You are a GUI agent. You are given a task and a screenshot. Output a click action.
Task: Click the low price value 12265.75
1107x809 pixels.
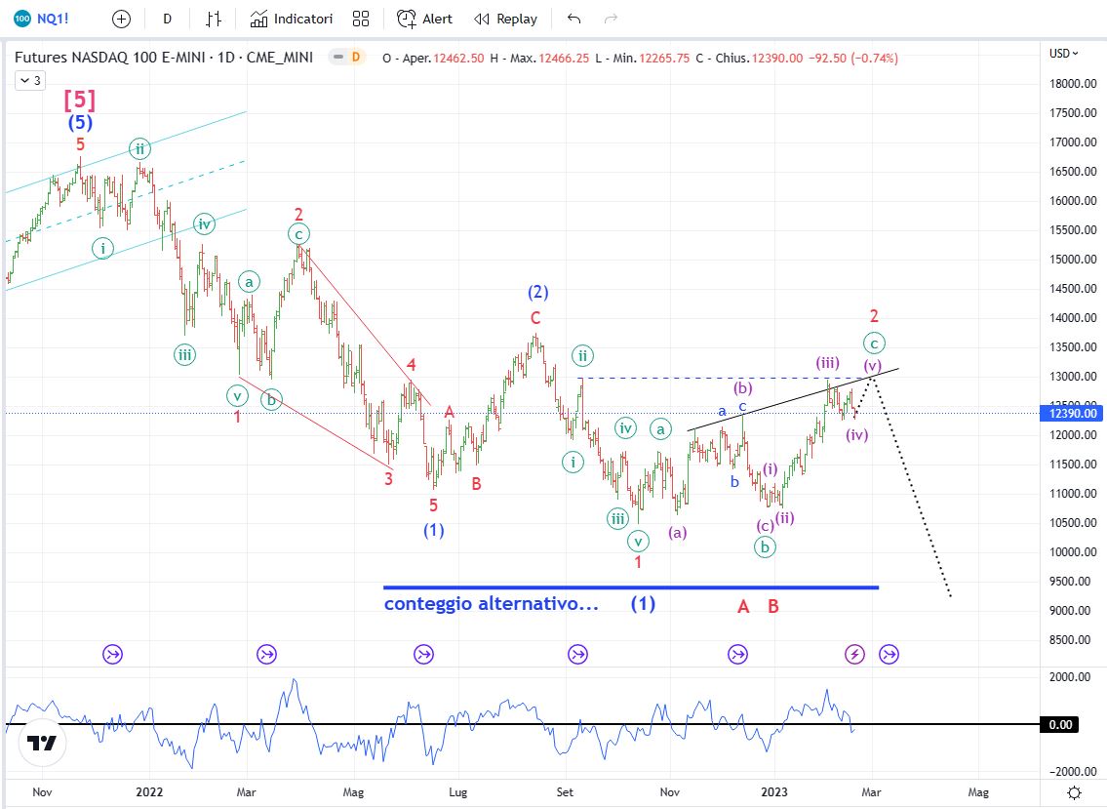coord(664,58)
